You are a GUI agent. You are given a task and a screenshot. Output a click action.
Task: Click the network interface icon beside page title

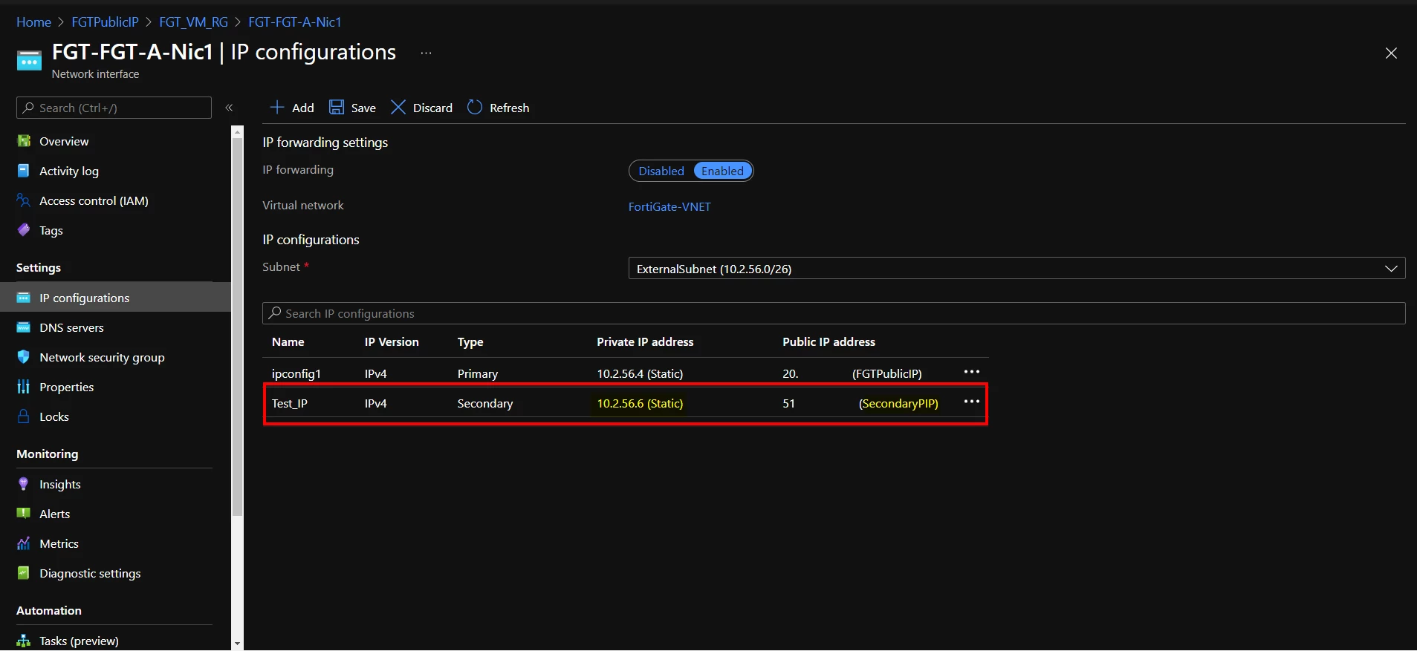[x=29, y=61]
